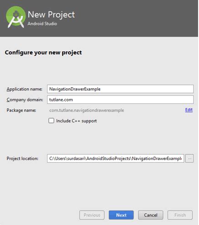Go to Next step
199x225 pixels.
point(121,215)
